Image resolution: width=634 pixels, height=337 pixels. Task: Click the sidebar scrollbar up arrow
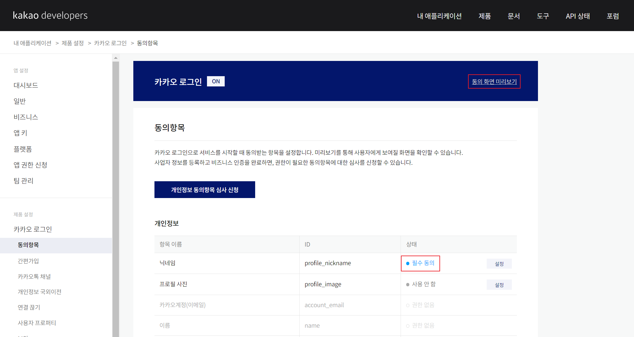(116, 58)
